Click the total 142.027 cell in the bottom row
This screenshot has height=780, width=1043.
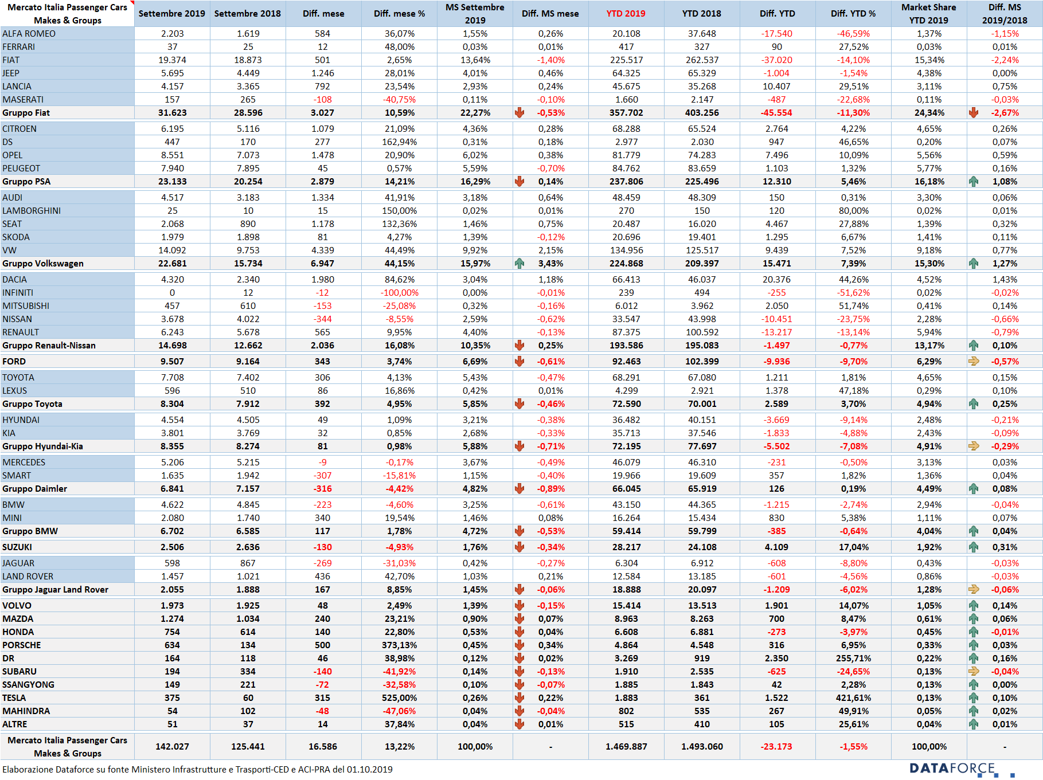tap(172, 747)
